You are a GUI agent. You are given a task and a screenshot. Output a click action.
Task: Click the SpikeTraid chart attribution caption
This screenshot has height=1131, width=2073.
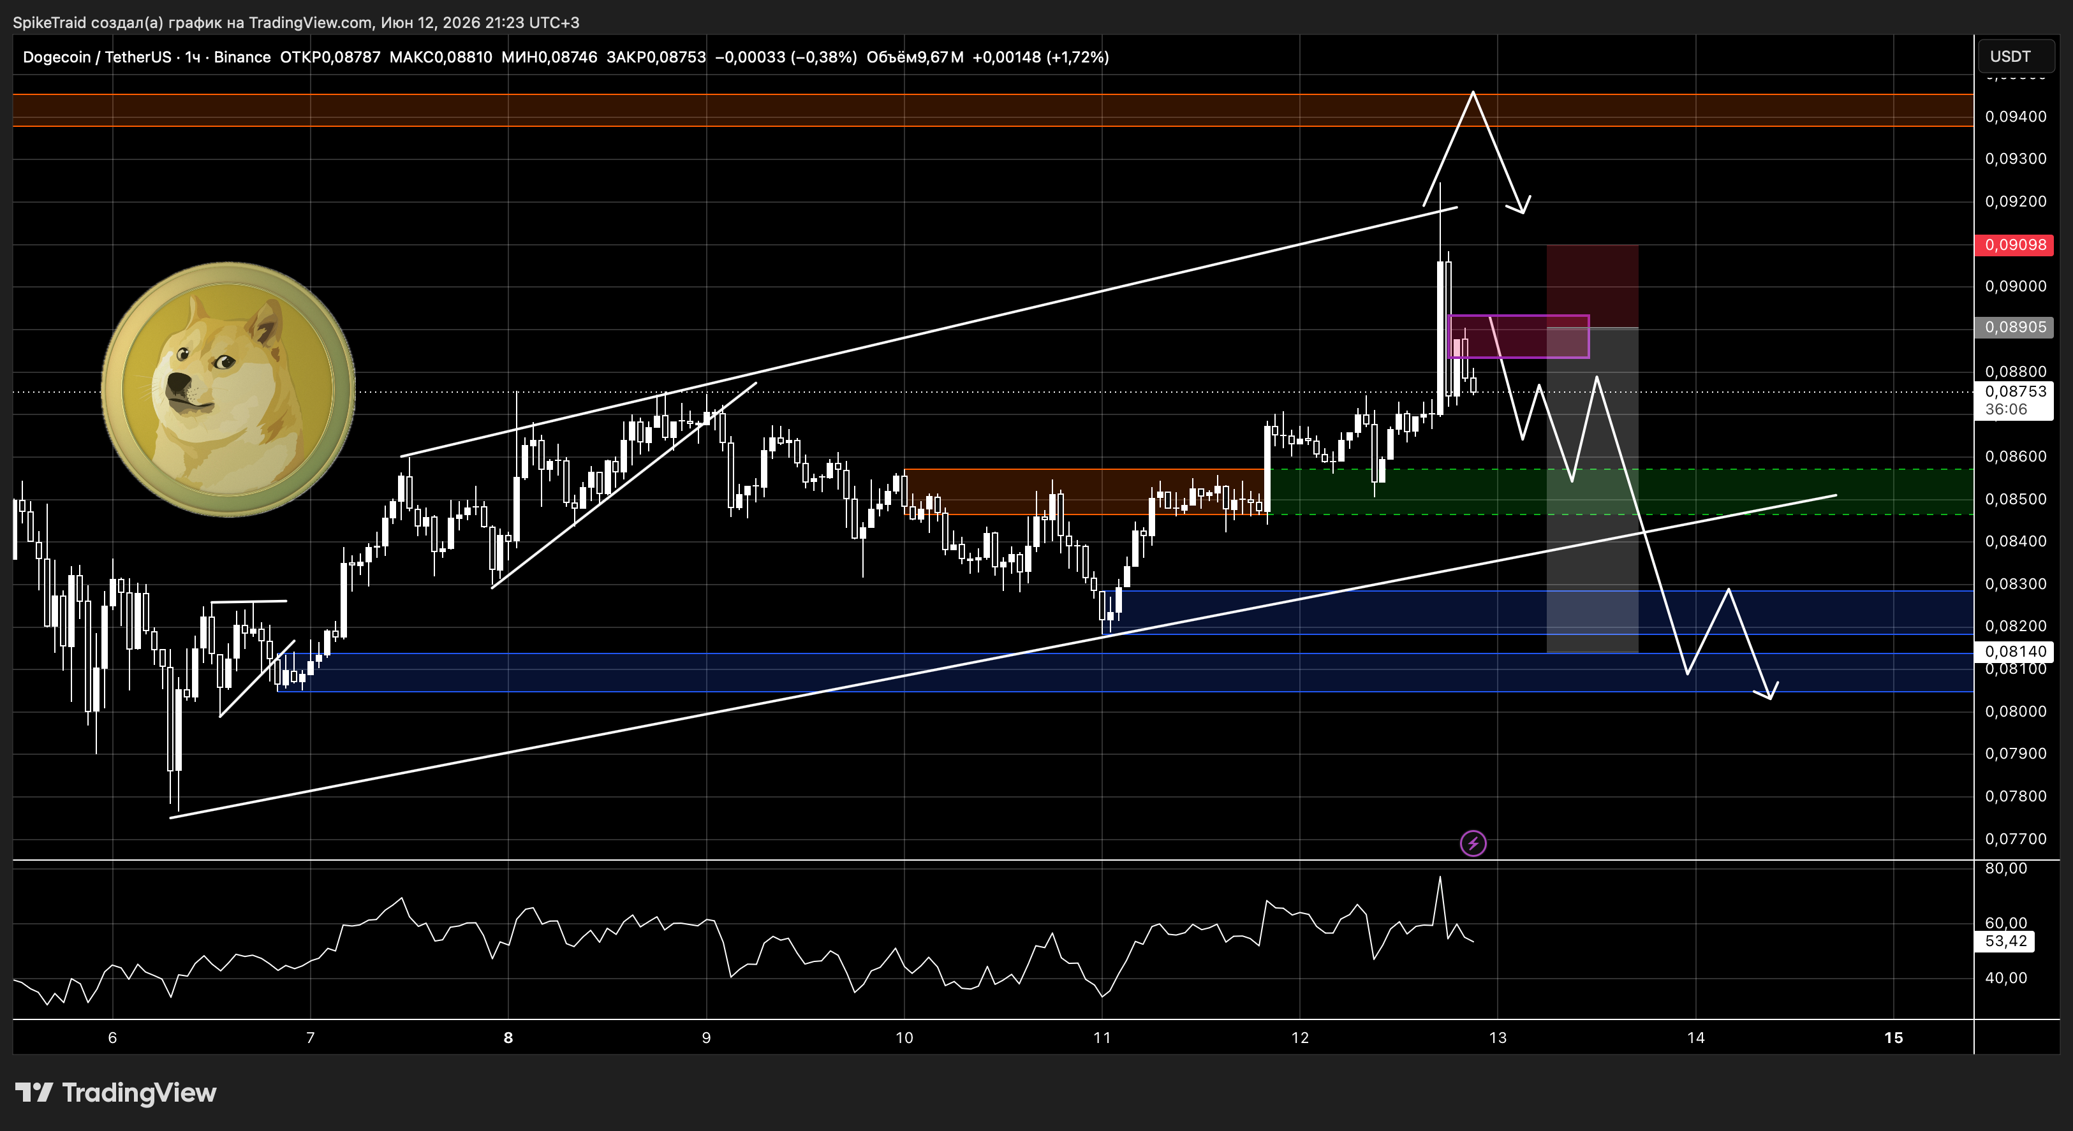(295, 22)
